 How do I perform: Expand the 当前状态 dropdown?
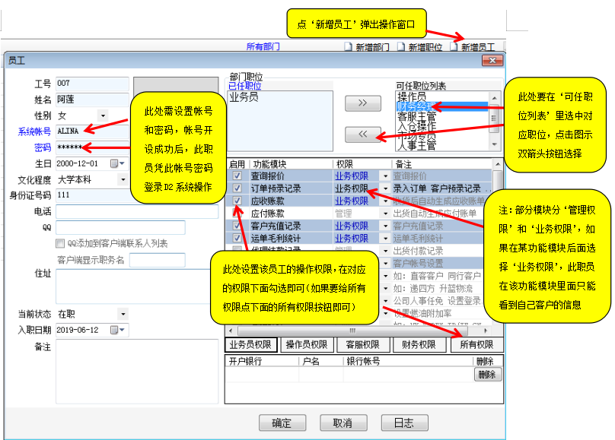pos(123,314)
